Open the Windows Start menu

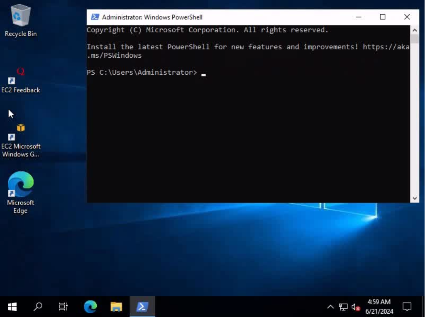[12, 307]
